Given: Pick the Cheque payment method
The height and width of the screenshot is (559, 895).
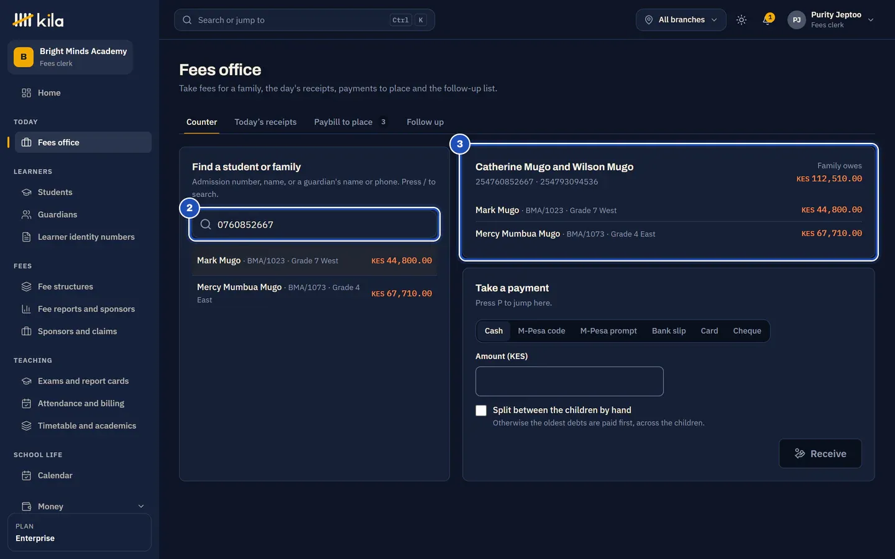Looking at the screenshot, I should (747, 331).
